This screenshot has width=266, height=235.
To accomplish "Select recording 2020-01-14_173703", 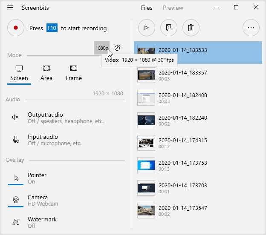I will click(198, 188).
